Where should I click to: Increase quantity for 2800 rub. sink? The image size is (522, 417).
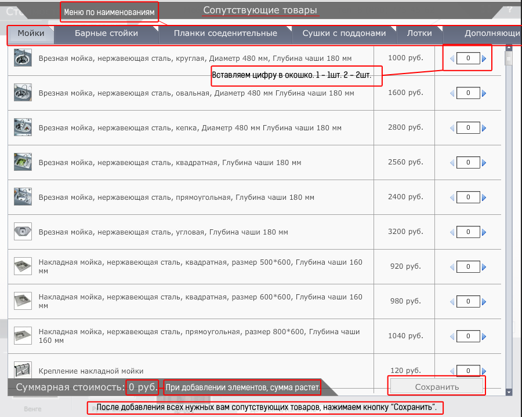[x=484, y=128]
